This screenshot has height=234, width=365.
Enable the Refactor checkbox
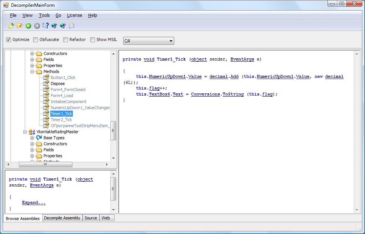[65, 40]
